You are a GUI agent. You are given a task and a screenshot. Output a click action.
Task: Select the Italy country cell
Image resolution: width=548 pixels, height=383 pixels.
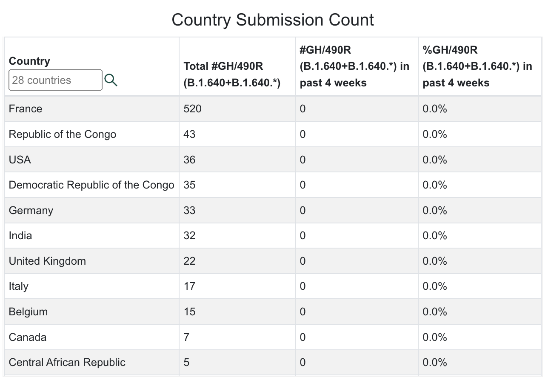click(x=19, y=286)
